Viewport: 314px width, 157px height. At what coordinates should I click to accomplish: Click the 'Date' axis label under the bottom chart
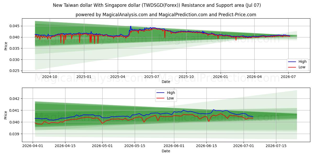click(x=166, y=151)
